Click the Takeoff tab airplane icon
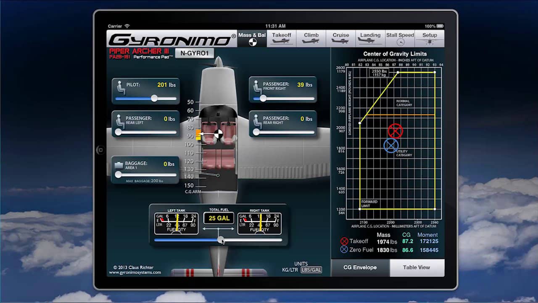This screenshot has height=303, width=538. pos(282,41)
